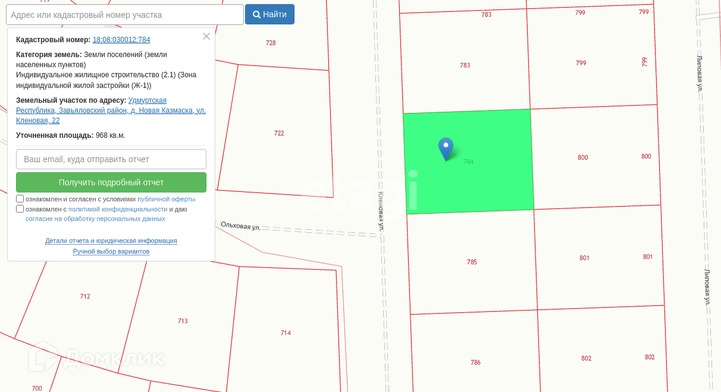The height and width of the screenshot is (392, 721).
Task: Click the email field for report delivery
Action: point(111,159)
